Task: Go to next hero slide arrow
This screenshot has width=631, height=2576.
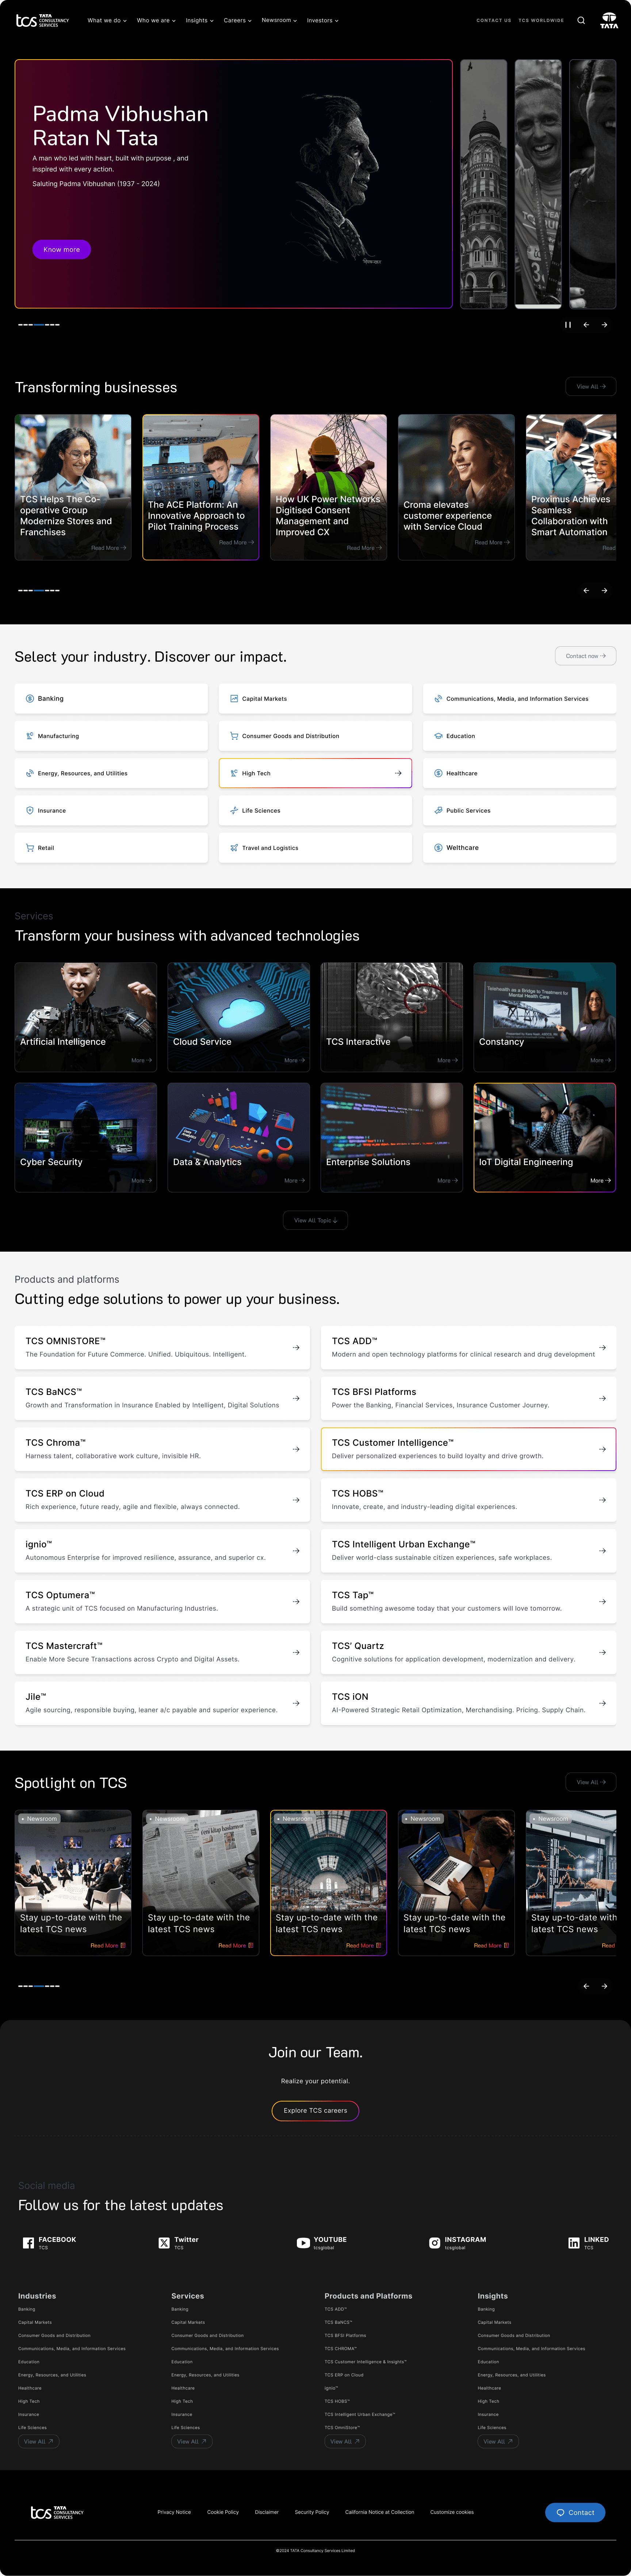Action: (x=604, y=325)
